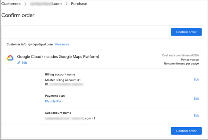This screenshot has width=208, height=140.
Task: Click the Subaccount name label
Action: click(x=58, y=113)
